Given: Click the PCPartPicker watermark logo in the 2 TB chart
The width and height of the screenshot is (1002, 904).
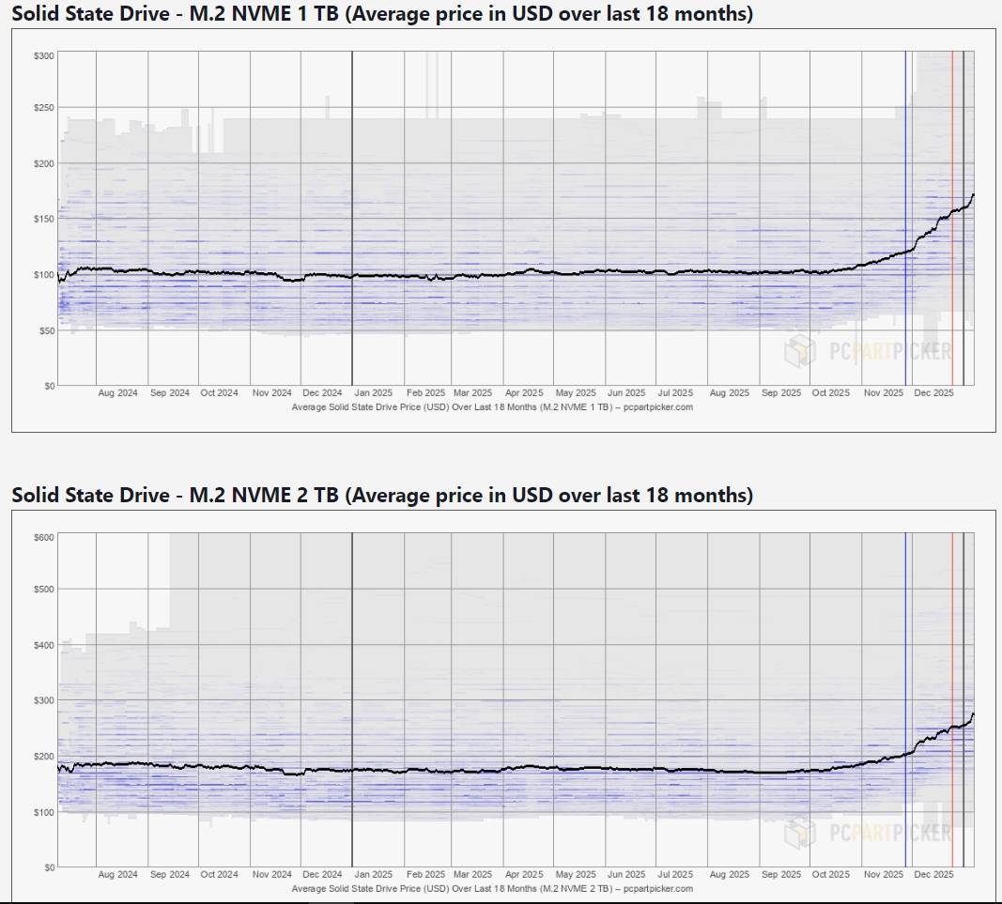Looking at the screenshot, I should pos(868,833).
